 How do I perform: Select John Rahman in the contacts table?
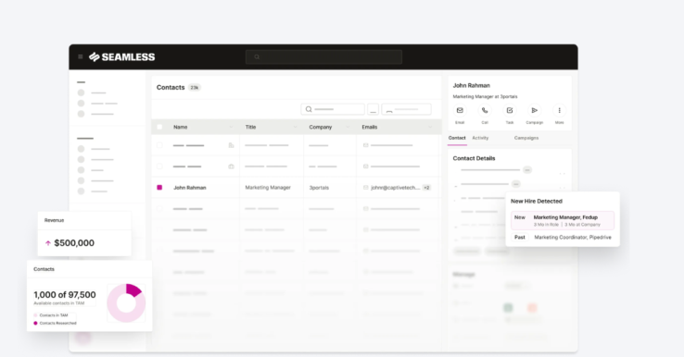point(190,188)
